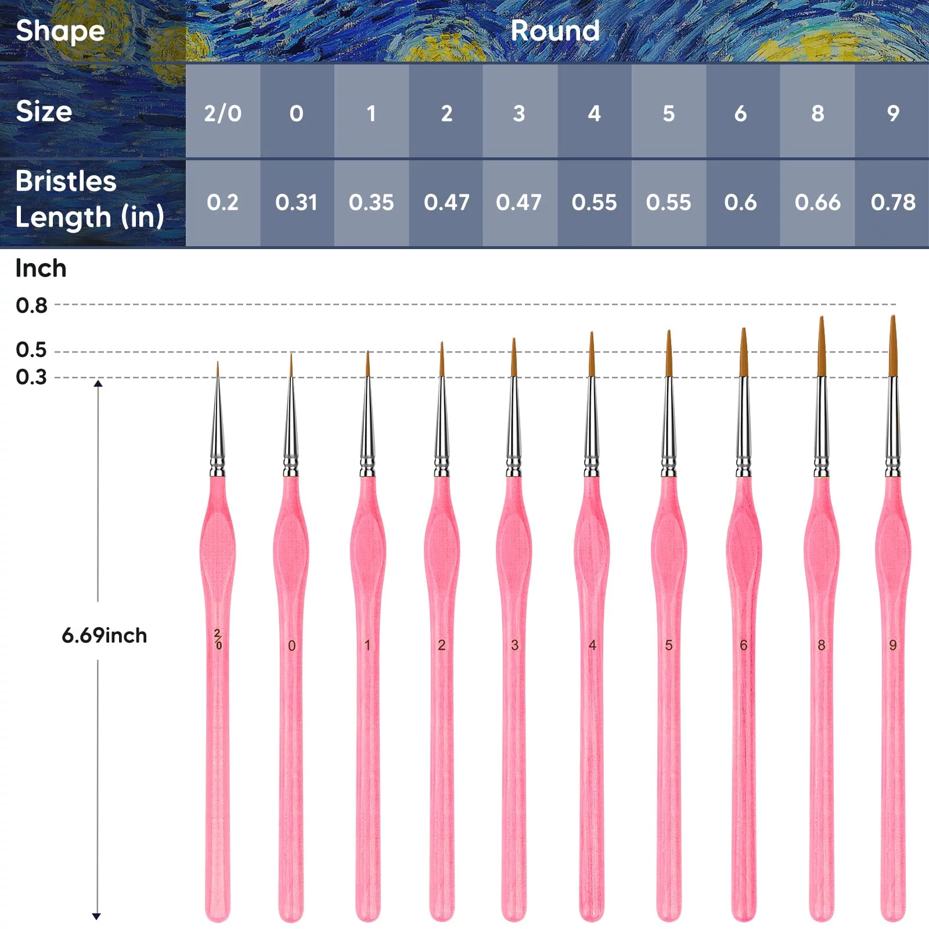Image resolution: width=929 pixels, height=929 pixels.
Task: Click the size 6 brush handle
Action: [x=744, y=697]
